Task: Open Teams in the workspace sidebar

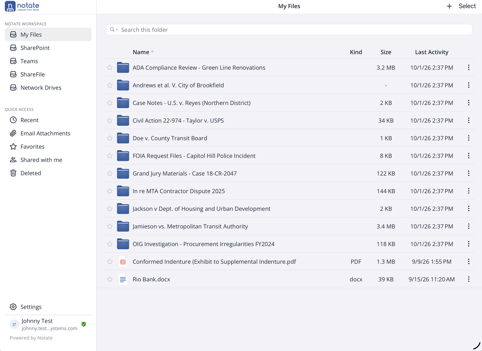Action: 48,61
